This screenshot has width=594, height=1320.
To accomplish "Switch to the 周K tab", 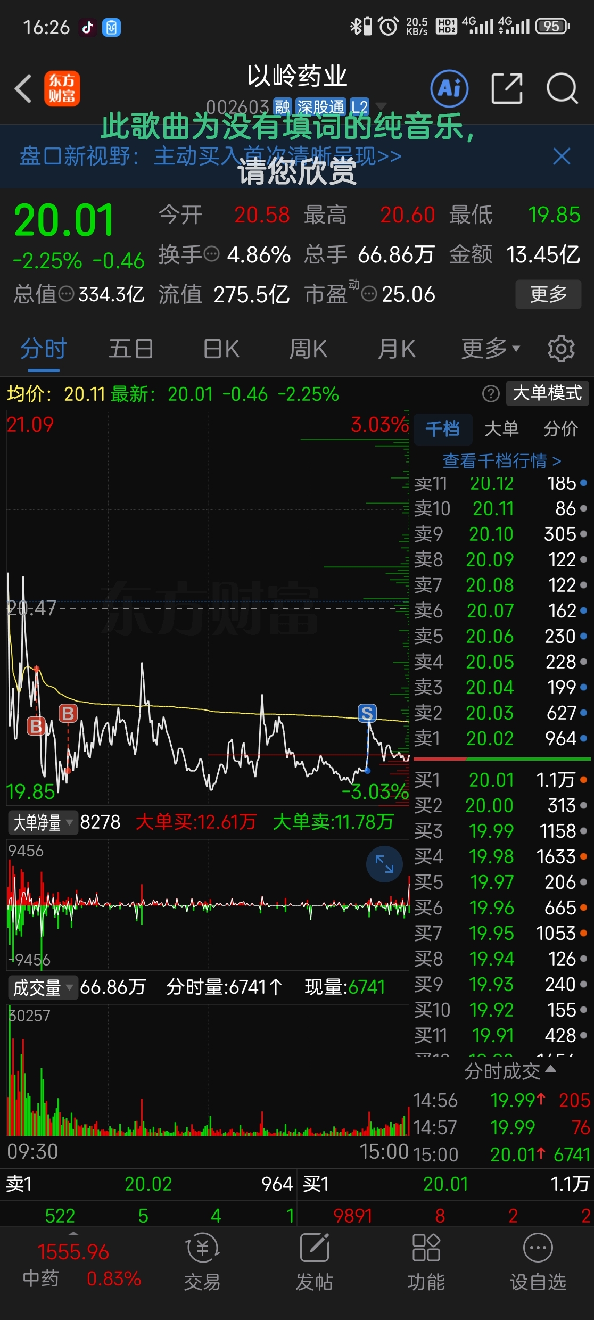I will (308, 349).
